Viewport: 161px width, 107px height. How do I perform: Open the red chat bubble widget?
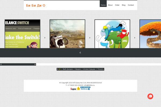point(150,96)
